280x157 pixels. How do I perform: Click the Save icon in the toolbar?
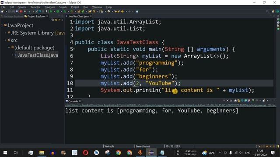9,11
